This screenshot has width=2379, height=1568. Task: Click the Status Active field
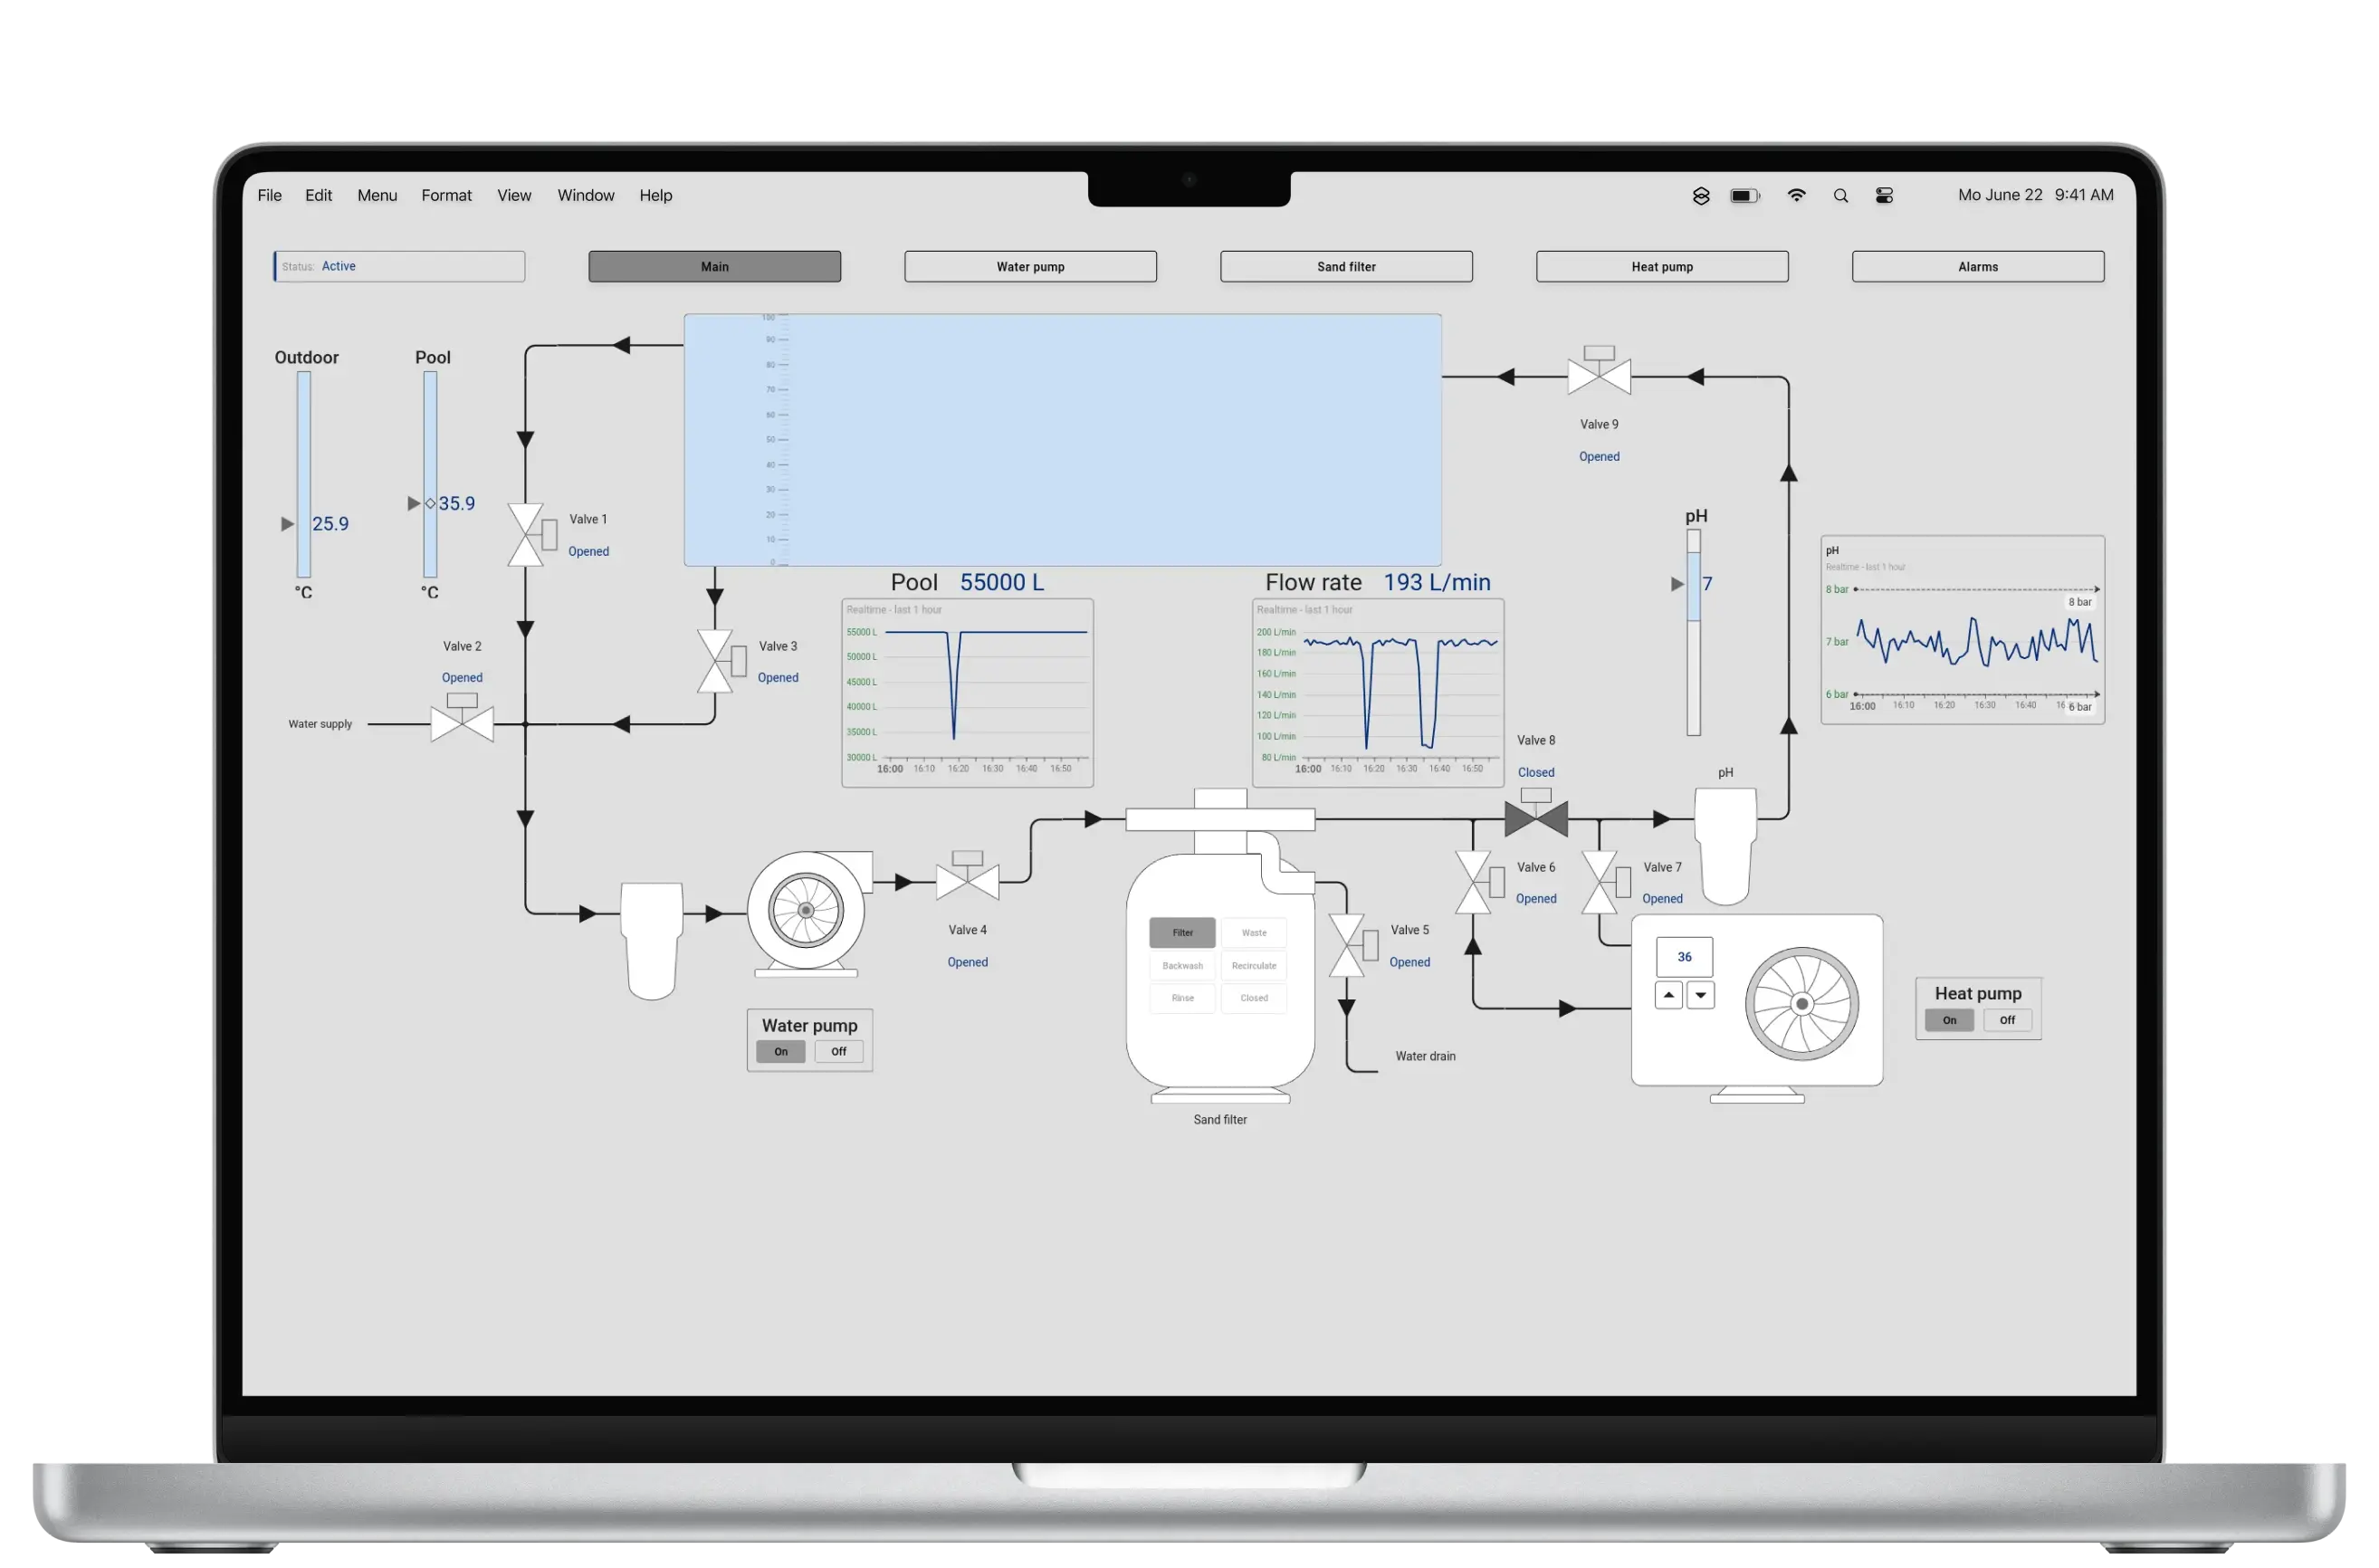399,266
